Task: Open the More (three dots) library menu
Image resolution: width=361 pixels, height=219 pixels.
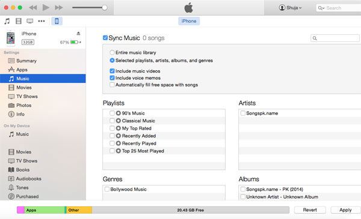Action: point(42,21)
